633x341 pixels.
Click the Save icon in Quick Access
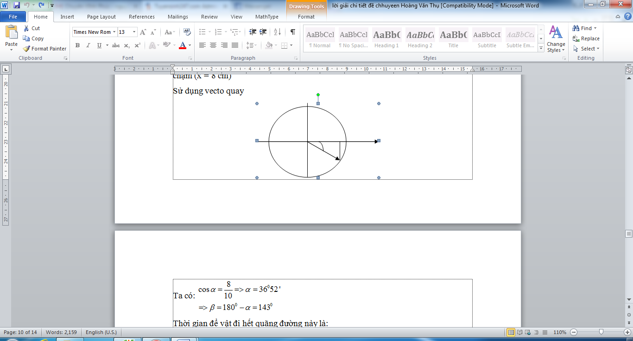click(17, 5)
